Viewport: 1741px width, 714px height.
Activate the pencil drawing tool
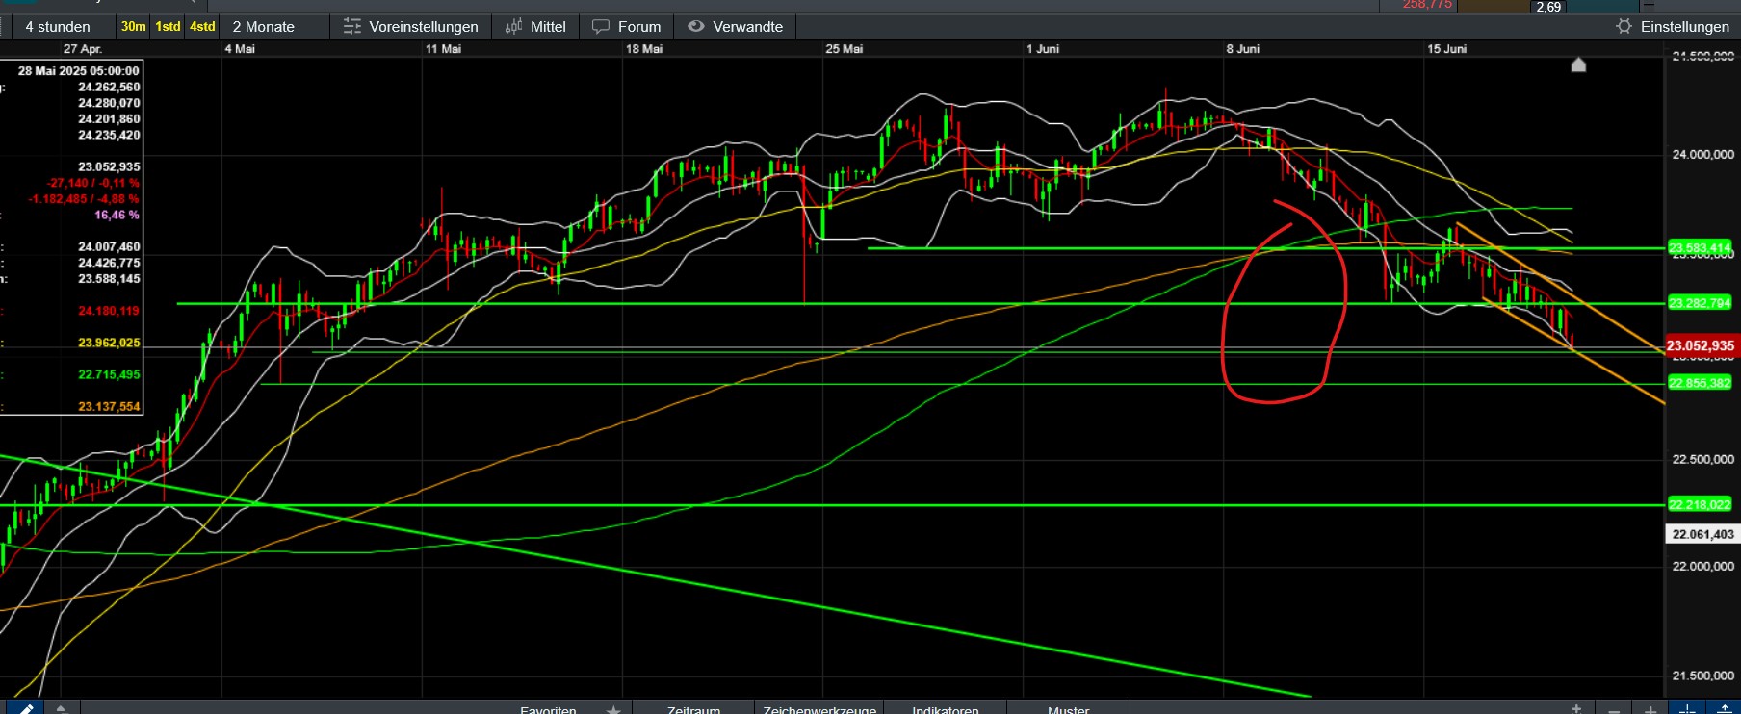(x=26, y=708)
